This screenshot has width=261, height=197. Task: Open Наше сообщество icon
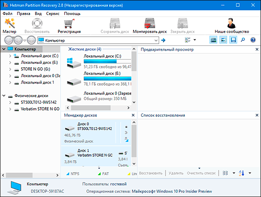tap(231, 24)
